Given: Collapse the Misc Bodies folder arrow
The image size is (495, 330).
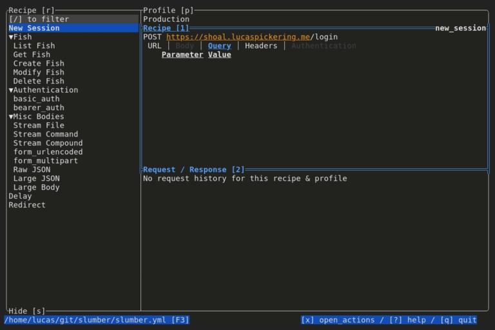Looking at the screenshot, I should [x=11, y=117].
